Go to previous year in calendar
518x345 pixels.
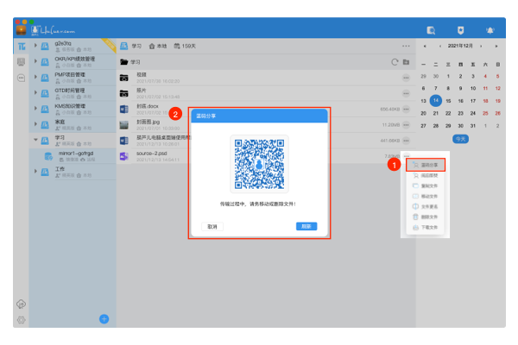(x=425, y=47)
